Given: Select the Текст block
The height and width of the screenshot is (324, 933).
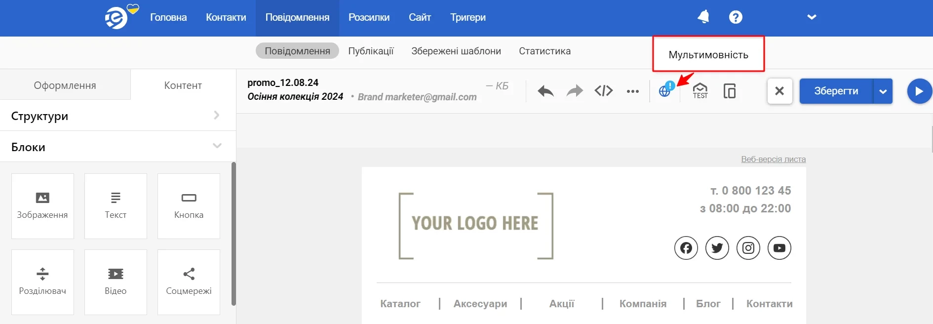Looking at the screenshot, I should coord(116,206).
